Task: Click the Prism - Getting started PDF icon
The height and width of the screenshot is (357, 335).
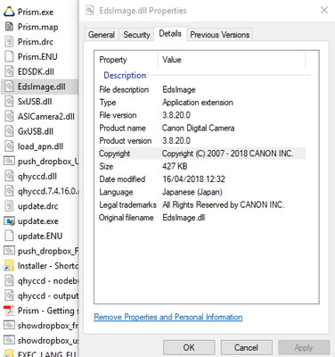Action: (9, 311)
